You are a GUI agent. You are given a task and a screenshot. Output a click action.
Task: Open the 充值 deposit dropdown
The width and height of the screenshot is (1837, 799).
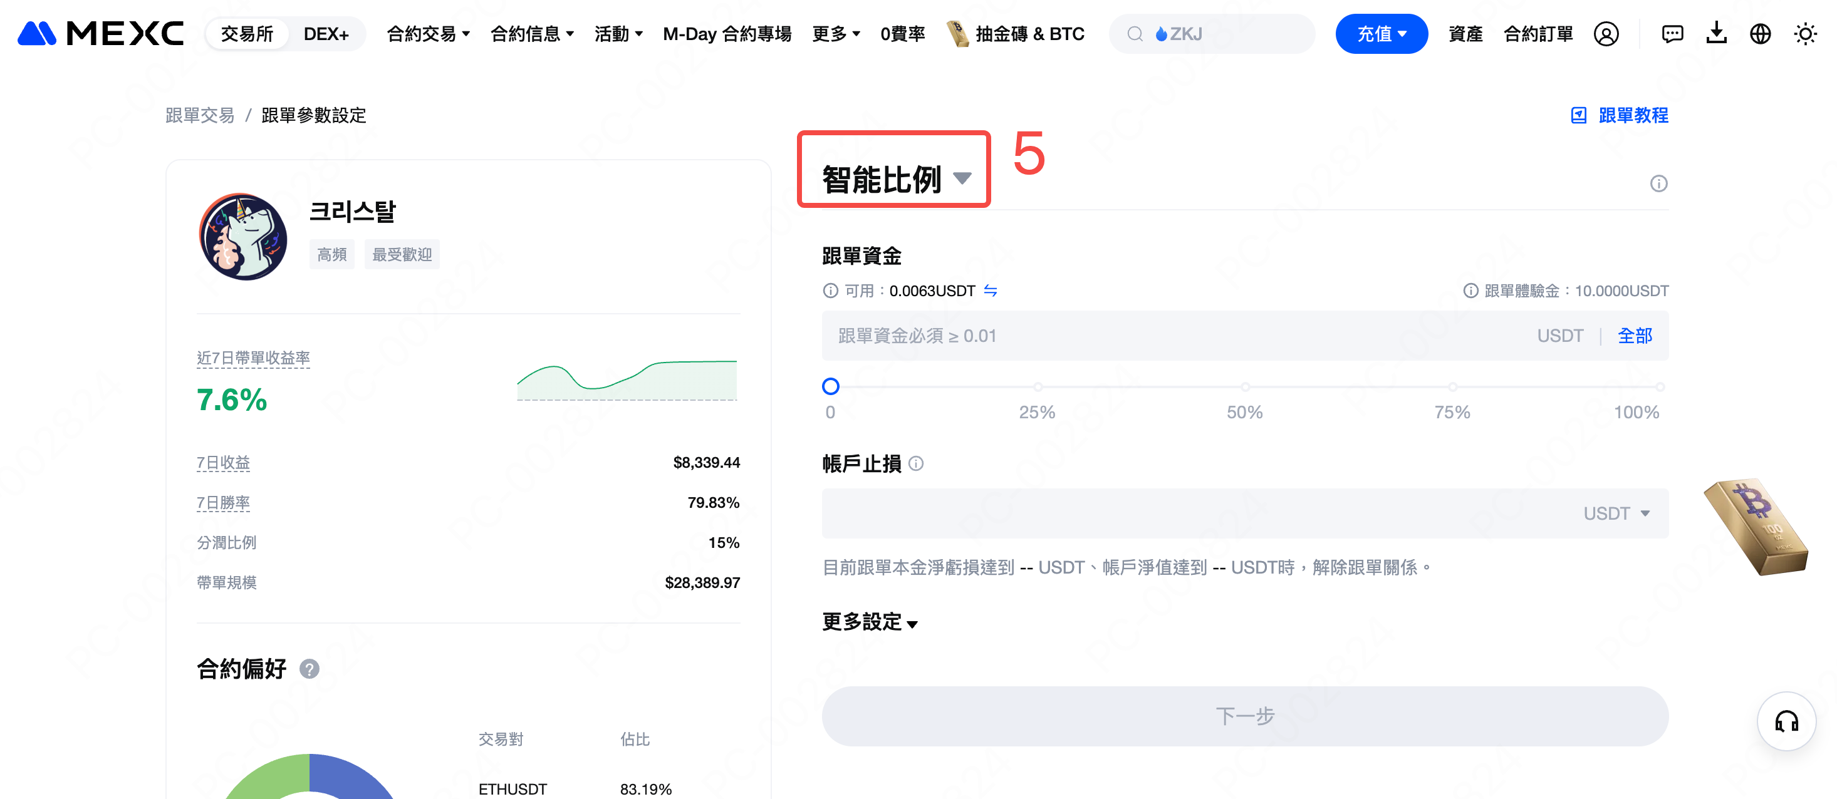(x=1382, y=33)
